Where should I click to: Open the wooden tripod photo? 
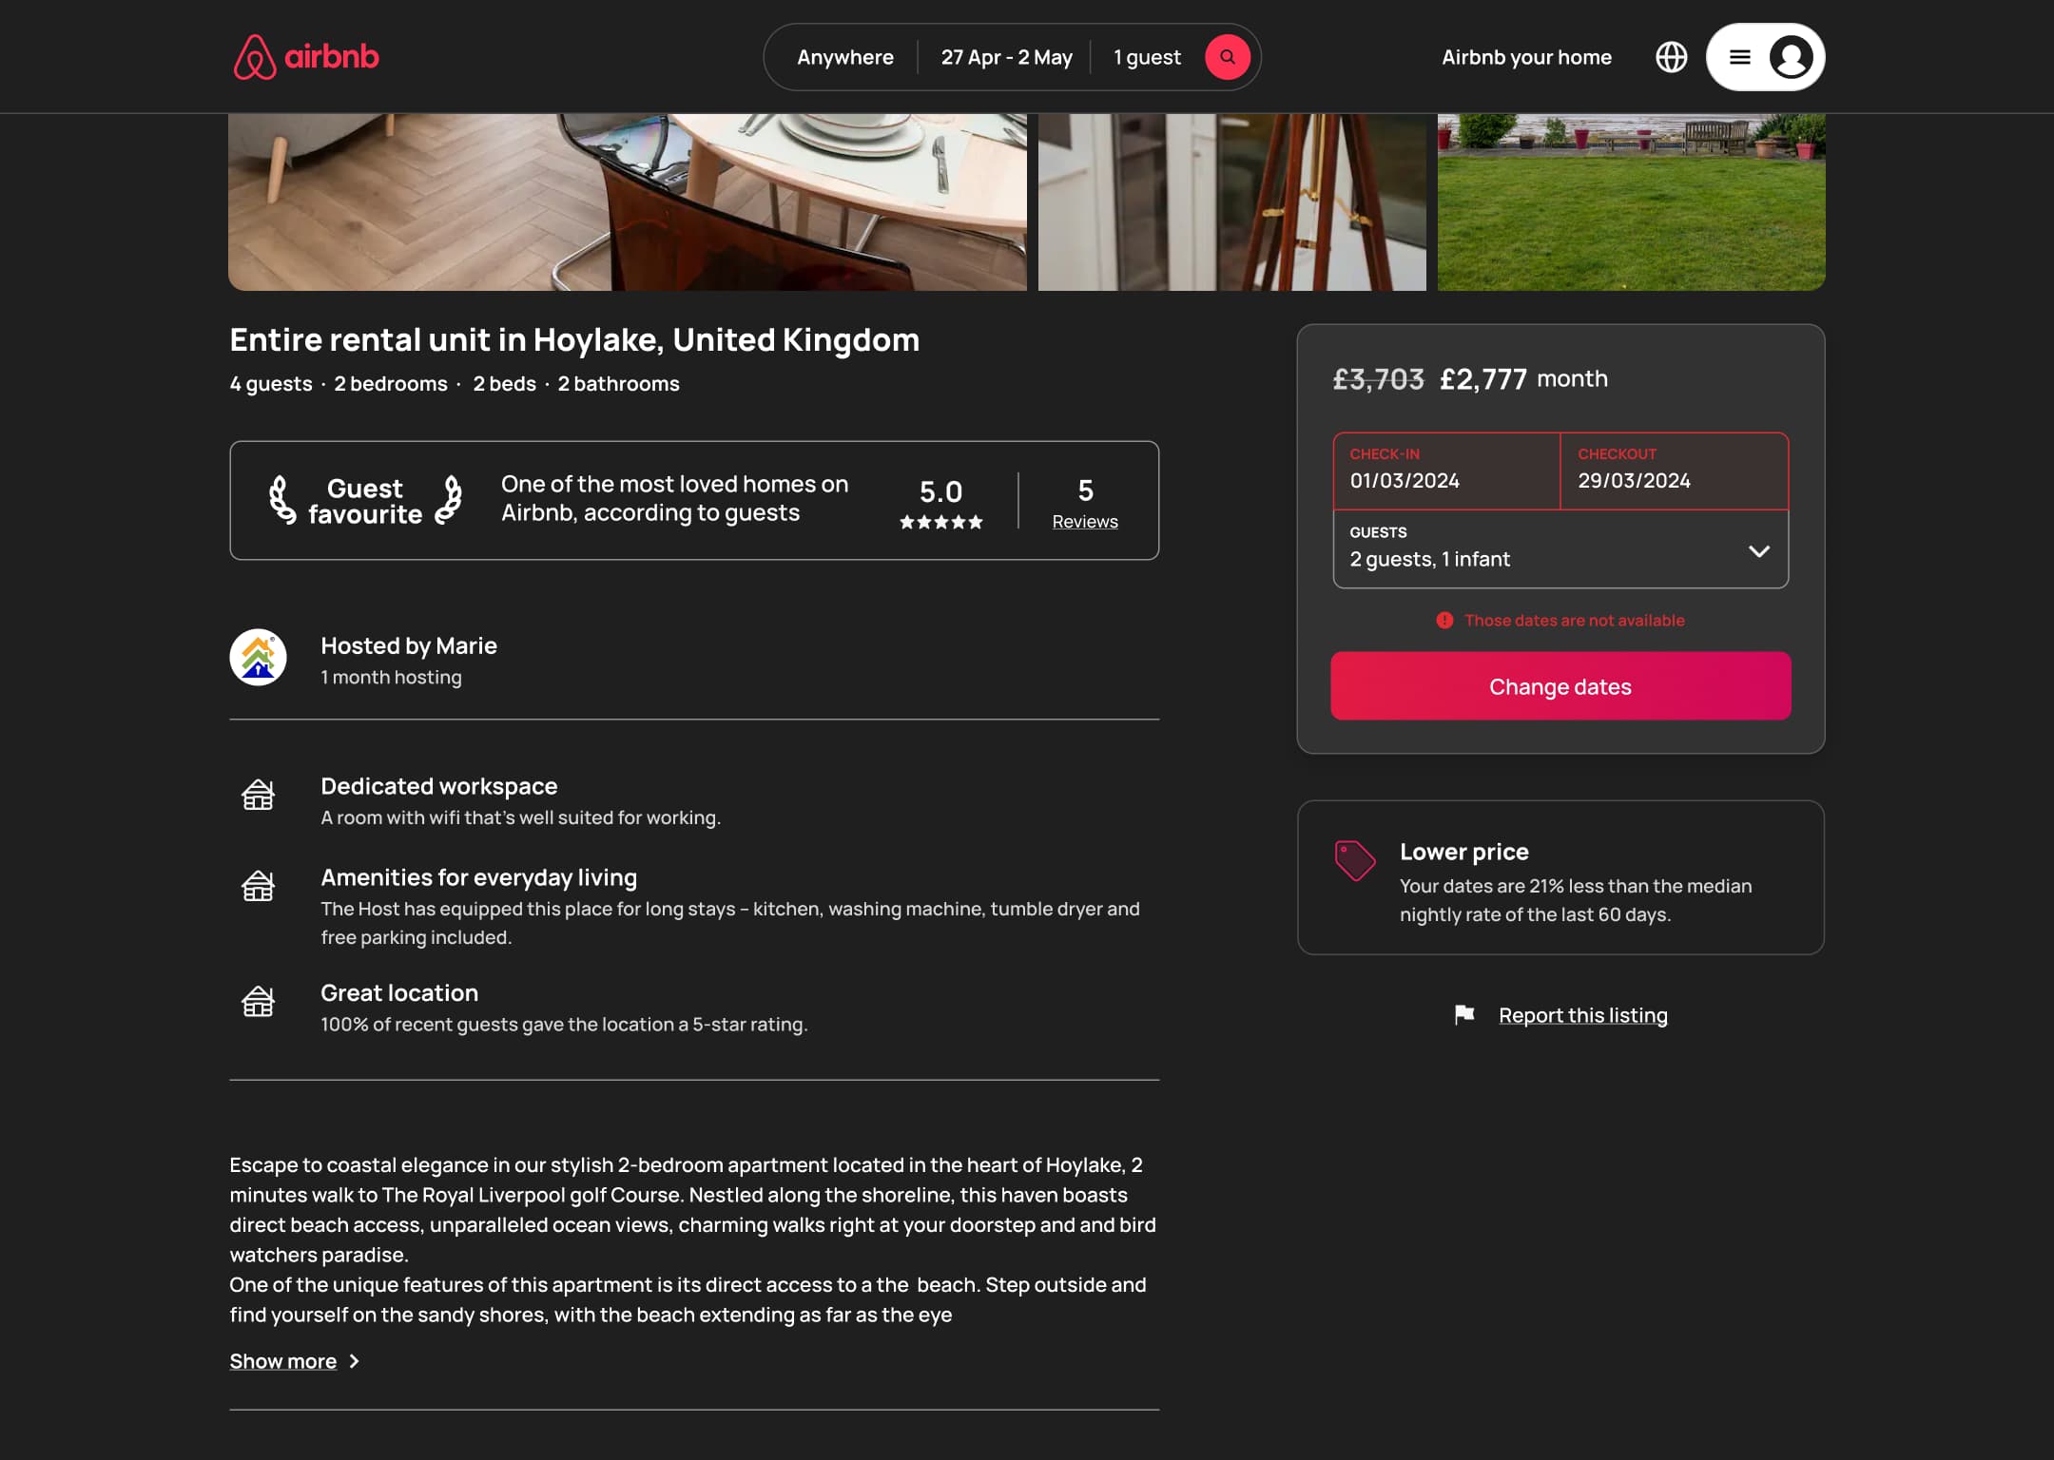tap(1231, 202)
